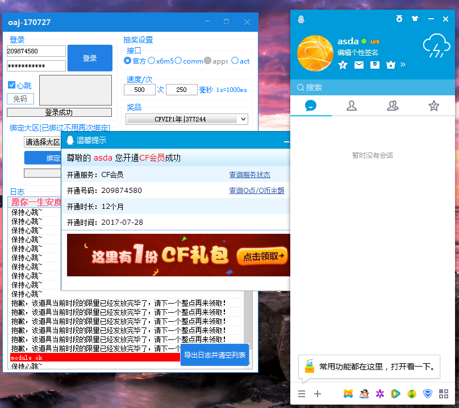Open the QQ games controller icon
459x408 pixels.
[x=348, y=394]
